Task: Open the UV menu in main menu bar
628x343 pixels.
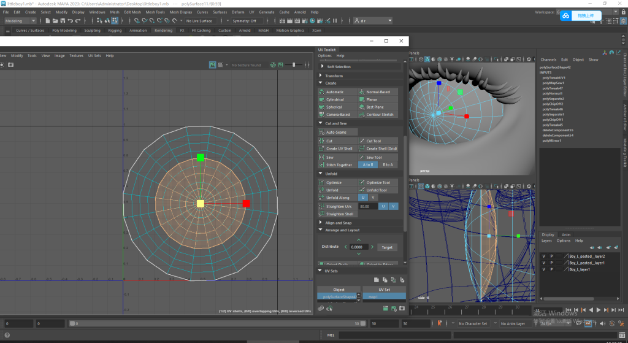Action: [251, 12]
